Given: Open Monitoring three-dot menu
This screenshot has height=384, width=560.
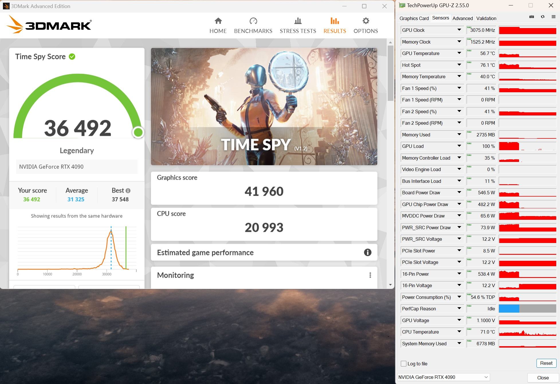Looking at the screenshot, I should point(370,275).
